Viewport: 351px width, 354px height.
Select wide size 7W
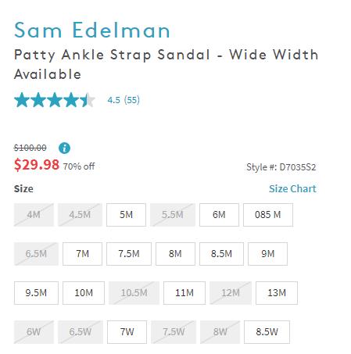(127, 332)
